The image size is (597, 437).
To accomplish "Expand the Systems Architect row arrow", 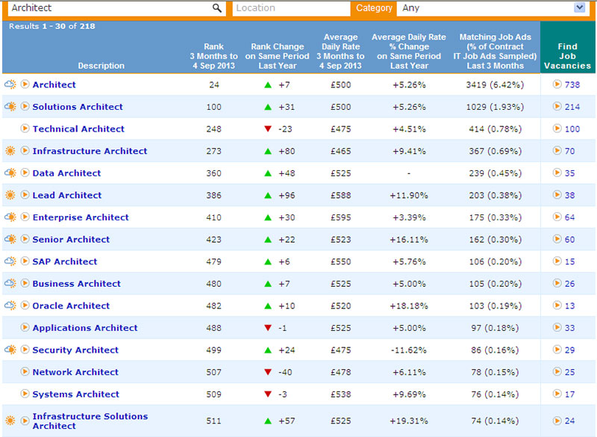I will tap(25, 393).
